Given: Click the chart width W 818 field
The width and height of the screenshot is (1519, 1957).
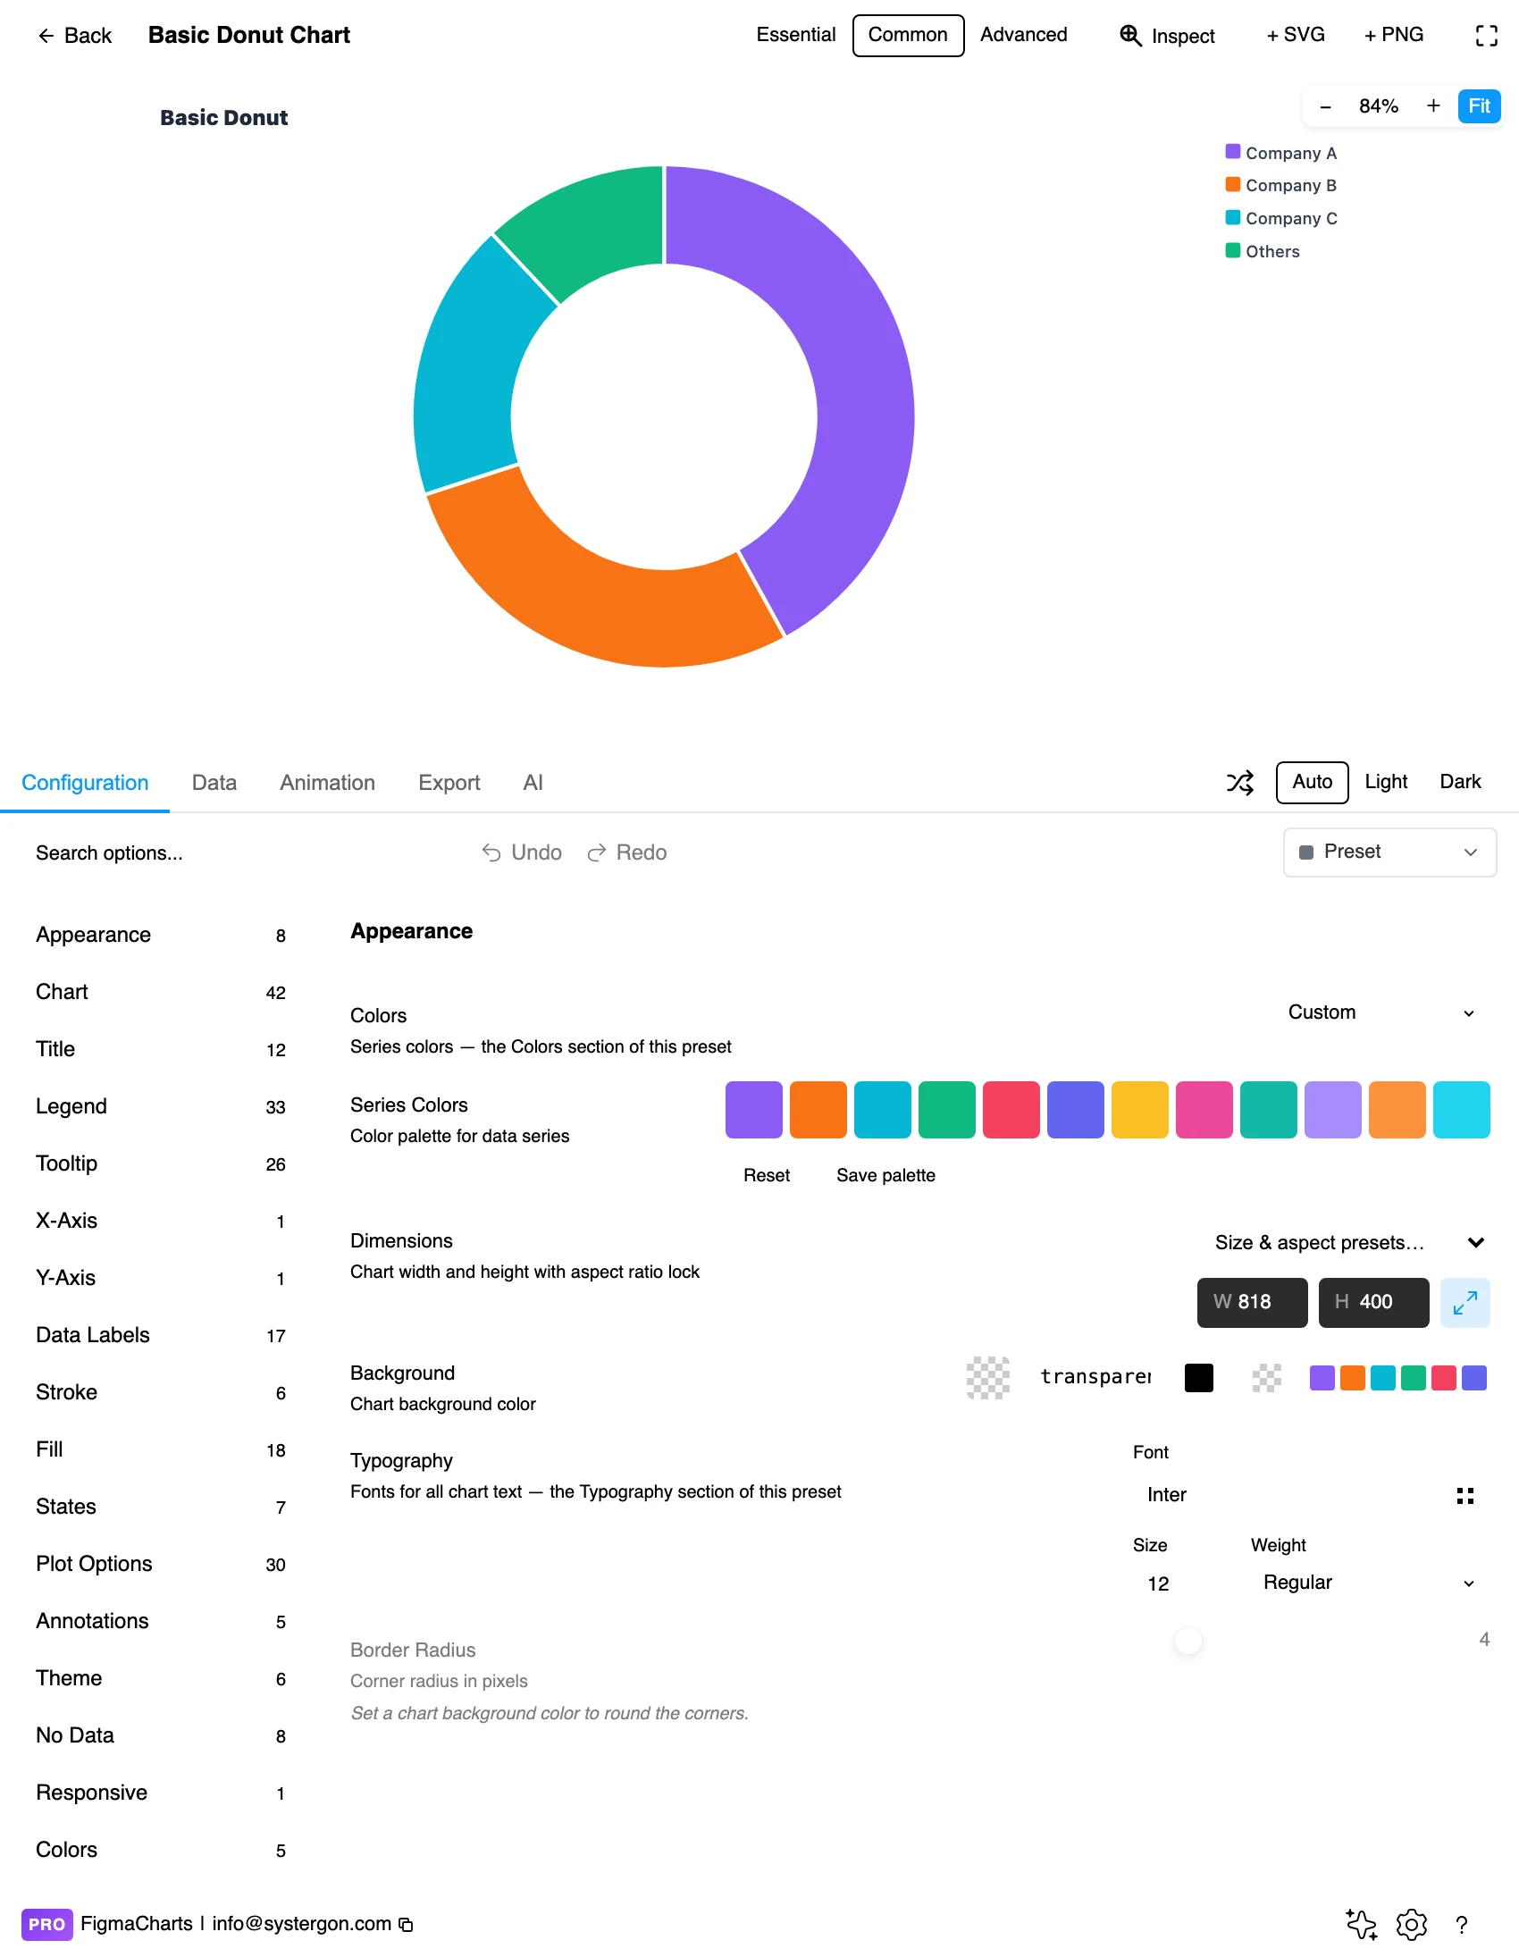Looking at the screenshot, I should tap(1252, 1302).
